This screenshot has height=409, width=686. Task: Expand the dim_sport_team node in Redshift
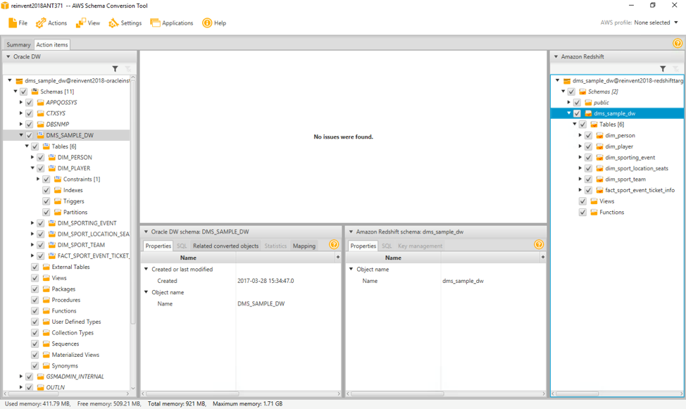point(580,179)
